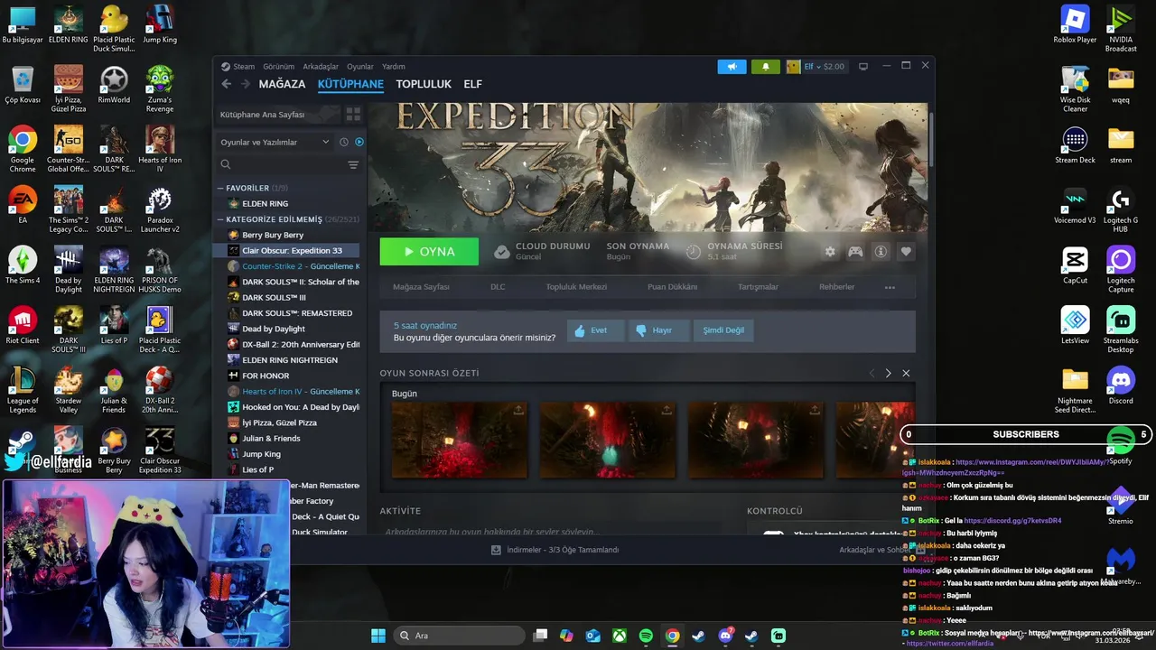Open controller settings icon on game page
Image resolution: width=1156 pixels, height=650 pixels.
855,252
